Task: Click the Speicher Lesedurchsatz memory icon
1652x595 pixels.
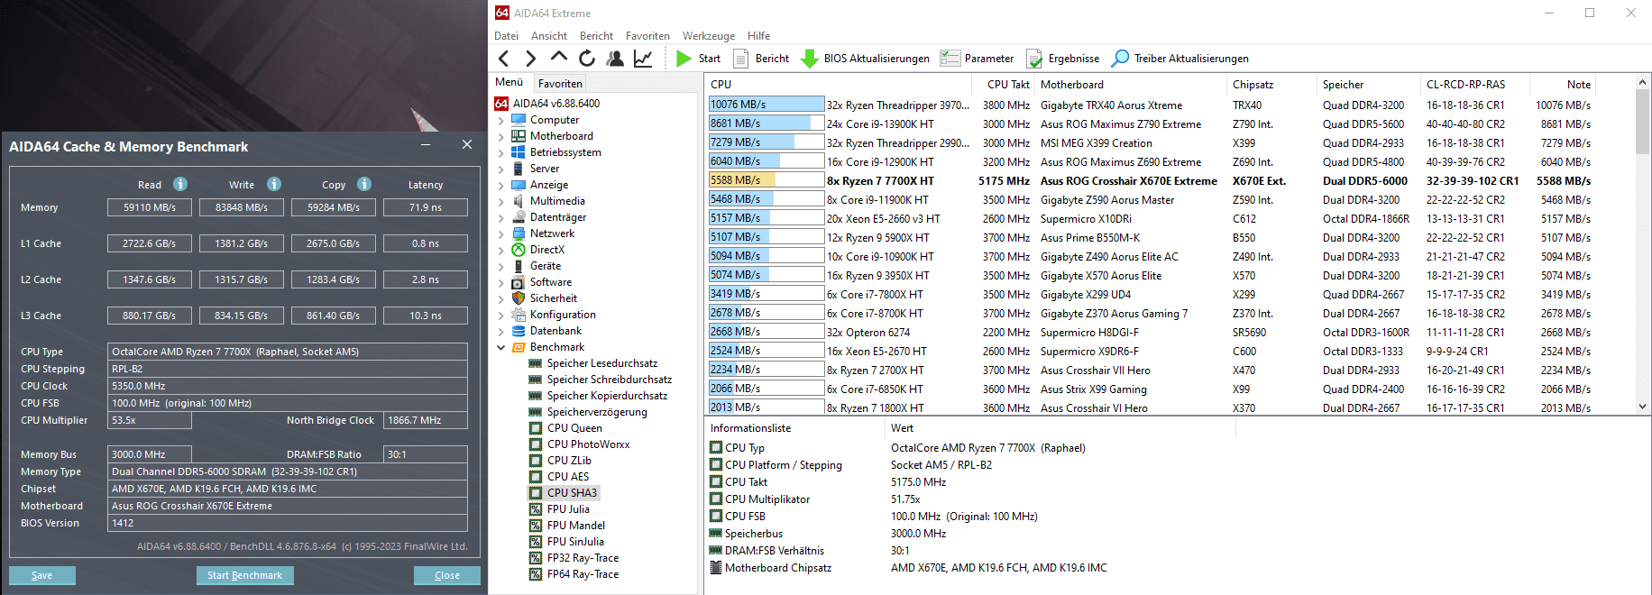Action: click(536, 363)
